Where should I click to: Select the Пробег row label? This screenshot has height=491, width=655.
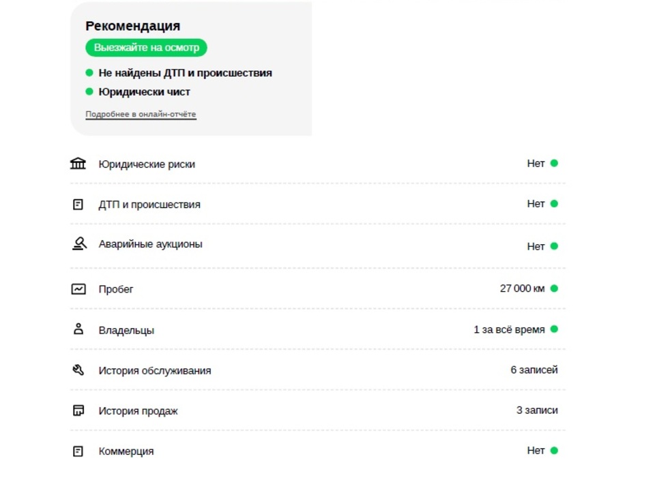[x=116, y=289]
